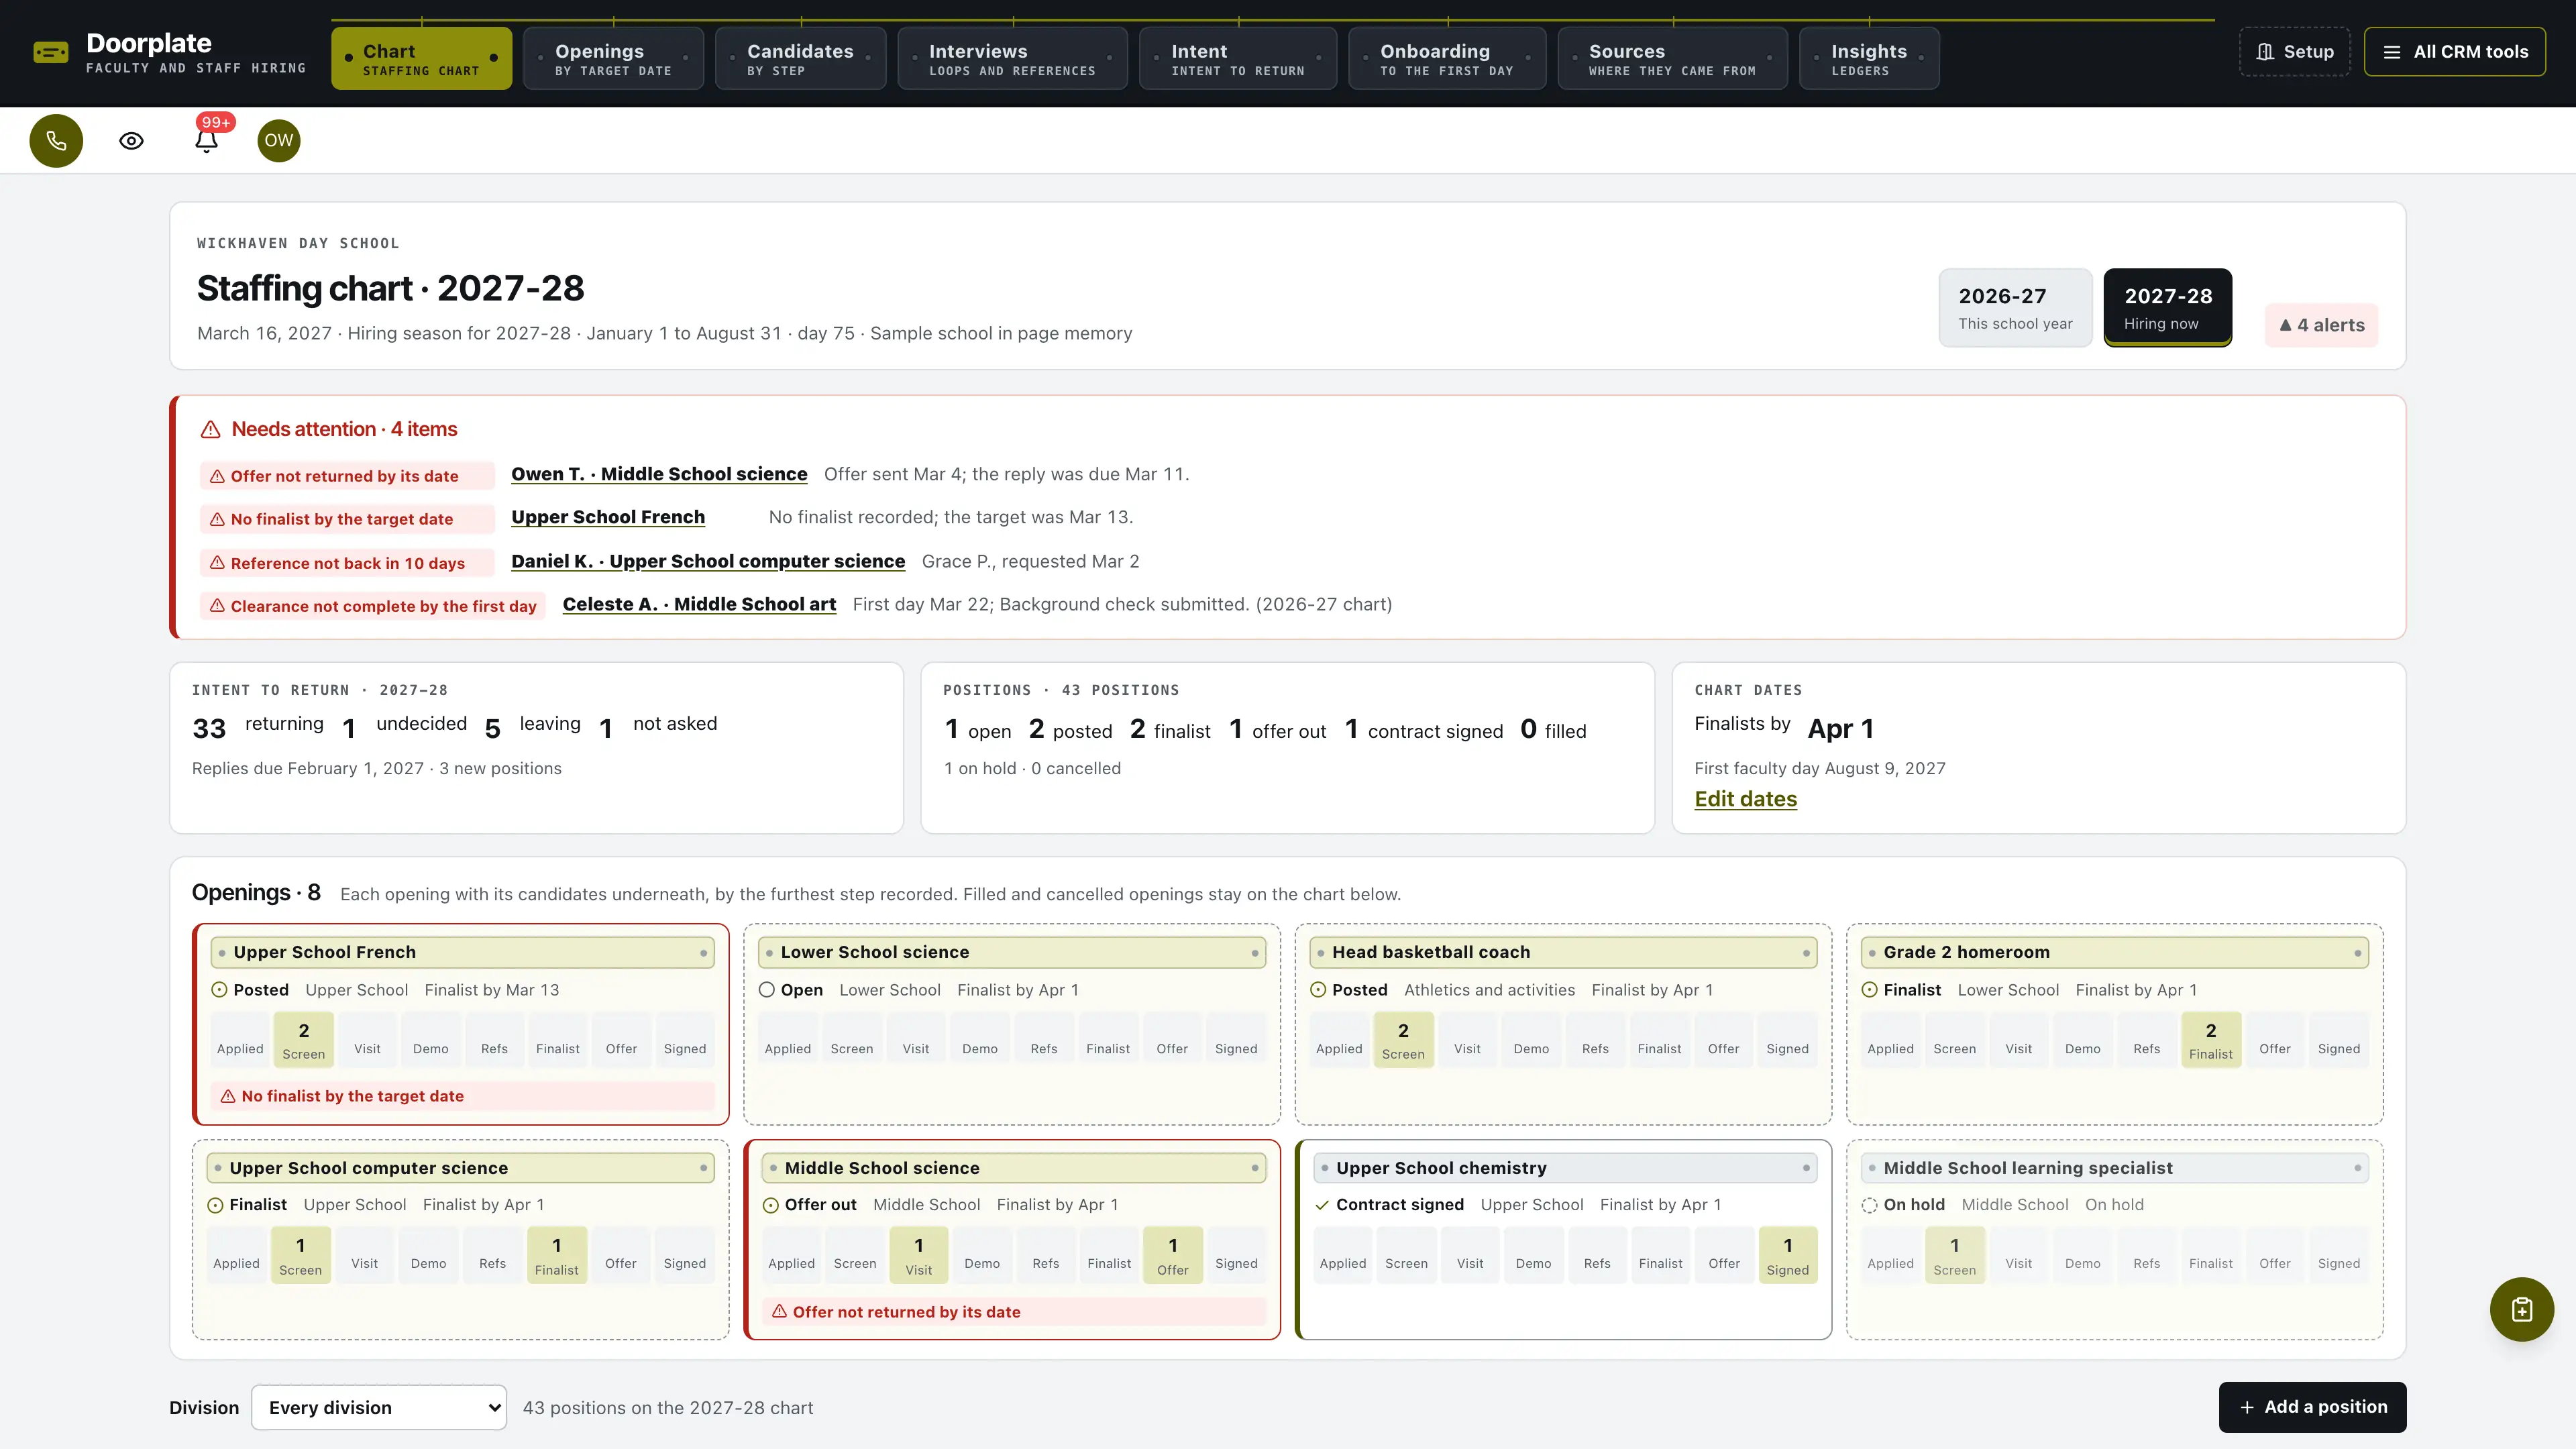Click the phone call icon button
The height and width of the screenshot is (1449, 2576).
click(x=56, y=140)
